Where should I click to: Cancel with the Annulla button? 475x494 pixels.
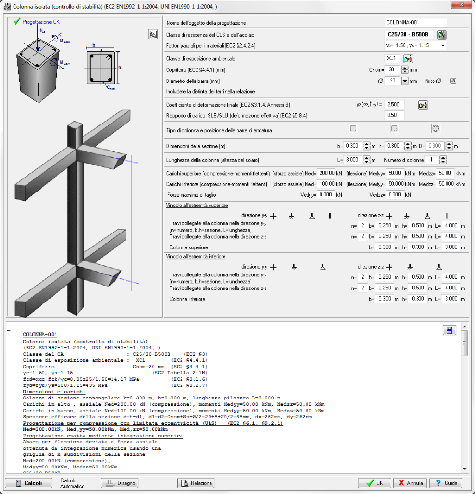coord(410,483)
